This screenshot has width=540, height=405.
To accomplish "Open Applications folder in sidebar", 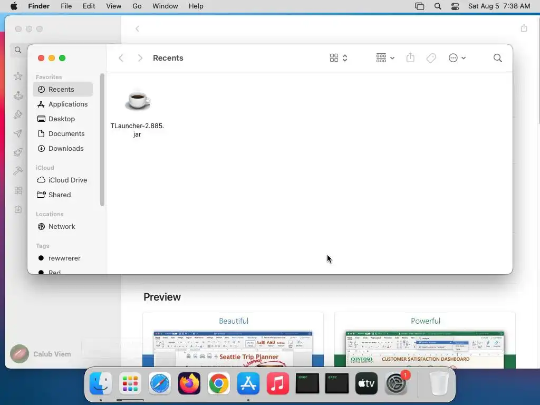I will tap(63, 104).
